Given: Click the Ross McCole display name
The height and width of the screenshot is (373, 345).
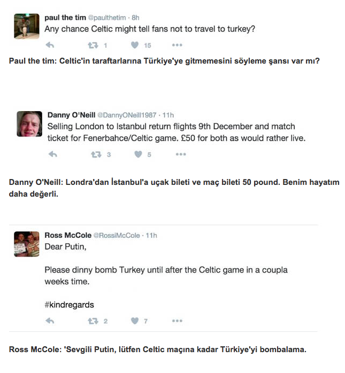Looking at the screenshot, I should pyautogui.click(x=67, y=235).
